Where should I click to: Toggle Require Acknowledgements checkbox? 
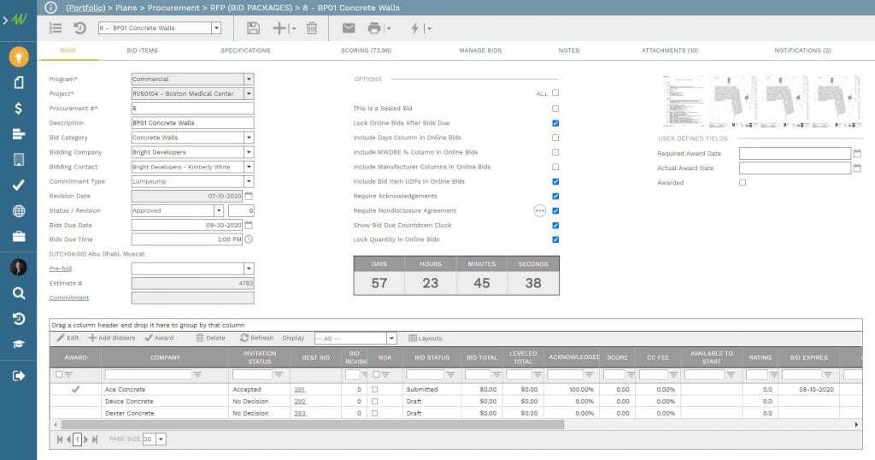[x=555, y=196]
